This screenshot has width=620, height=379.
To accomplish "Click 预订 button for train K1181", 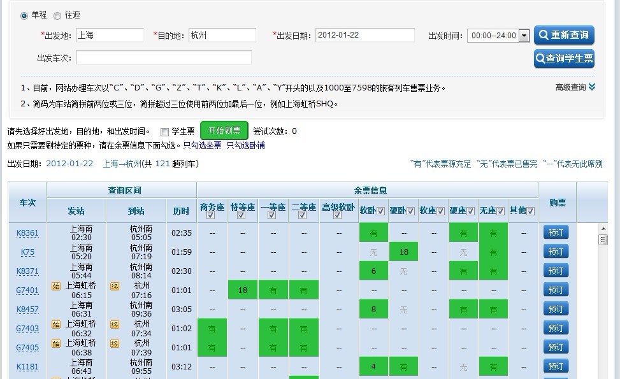I will click(x=556, y=366).
